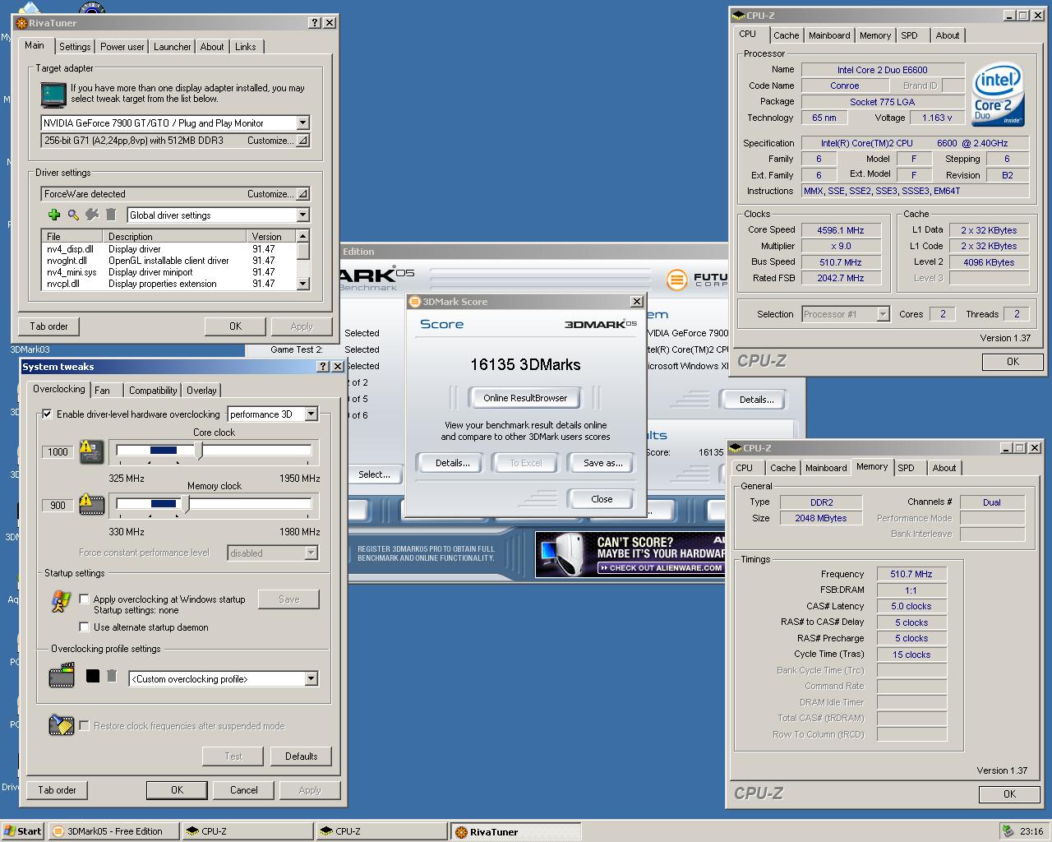
Task: Click the trash icon beside overclocking profile list
Action: (x=112, y=676)
